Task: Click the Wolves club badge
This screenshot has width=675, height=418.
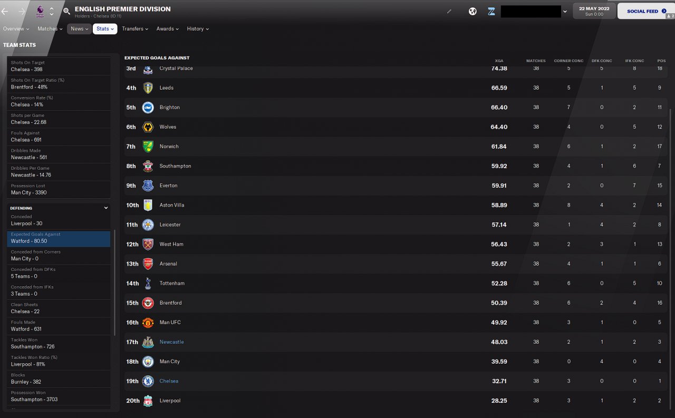Action: [148, 127]
